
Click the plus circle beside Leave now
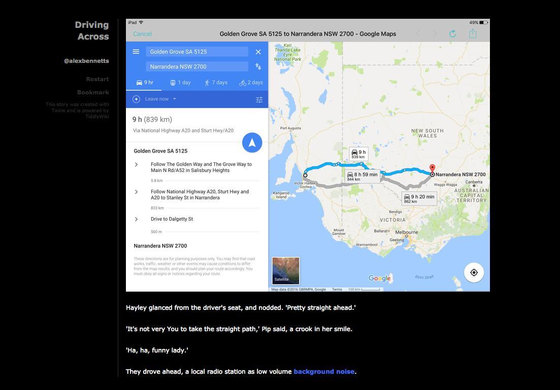pyautogui.click(x=136, y=99)
